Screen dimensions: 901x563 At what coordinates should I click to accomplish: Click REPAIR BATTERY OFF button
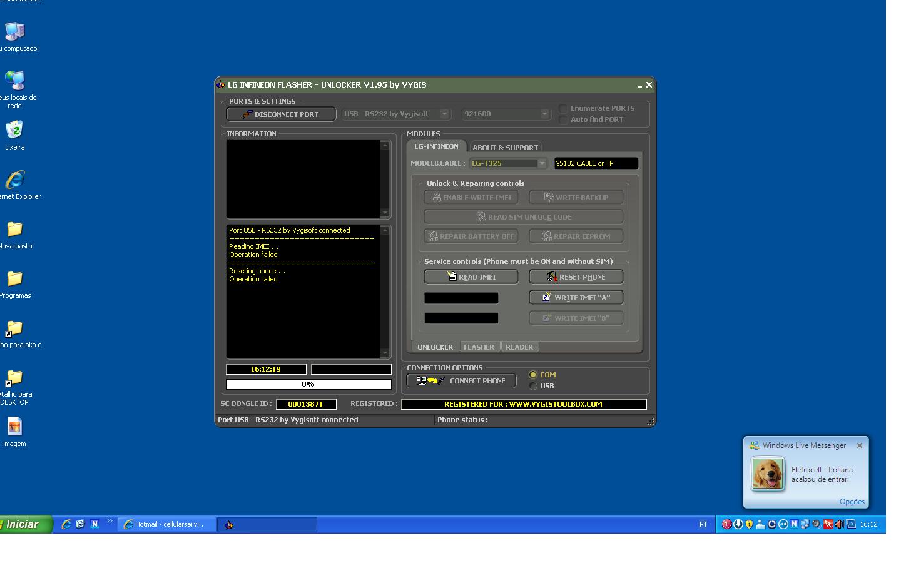pyautogui.click(x=471, y=236)
